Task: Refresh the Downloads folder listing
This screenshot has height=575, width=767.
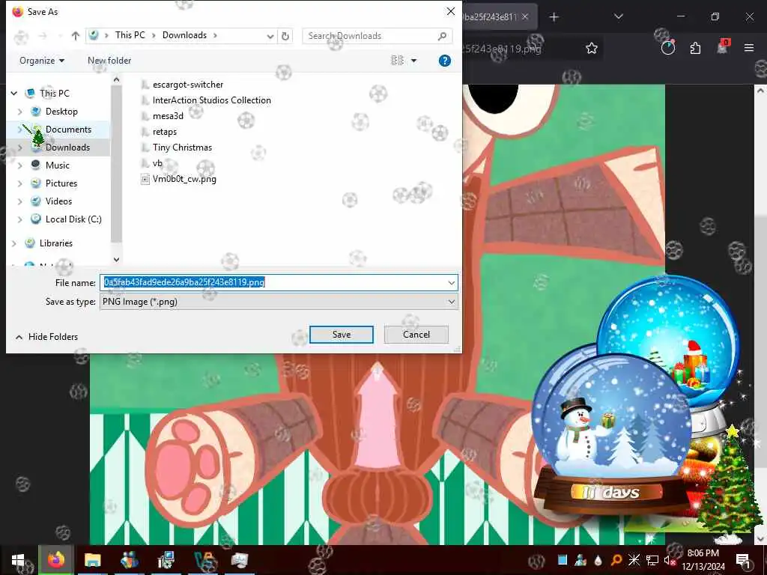Action: click(285, 36)
